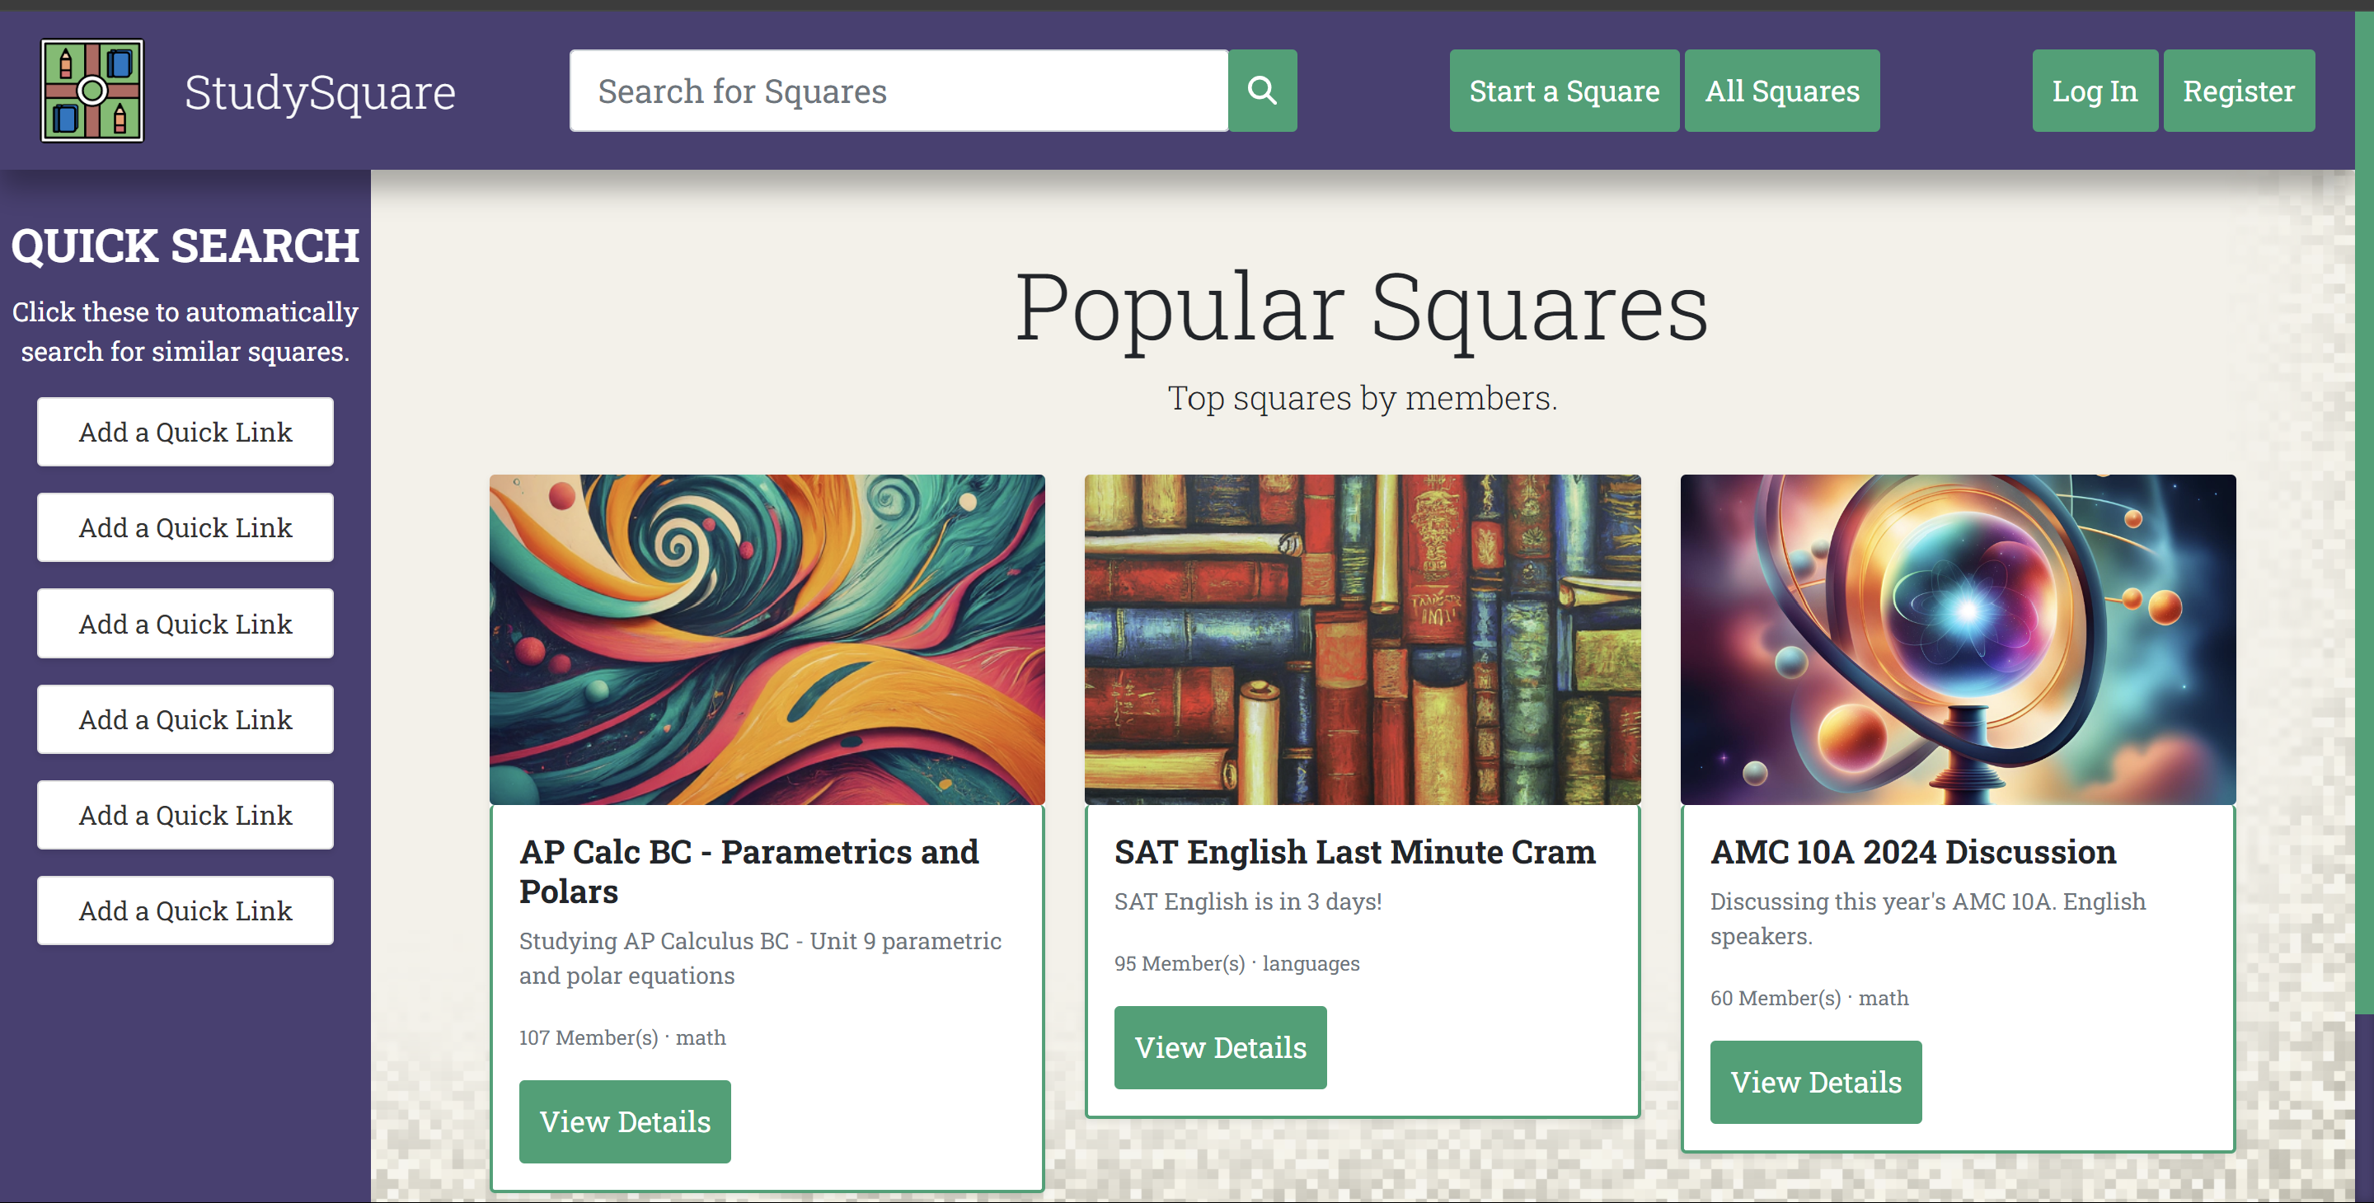Click the Register button
The height and width of the screenshot is (1203, 2374).
click(2238, 91)
